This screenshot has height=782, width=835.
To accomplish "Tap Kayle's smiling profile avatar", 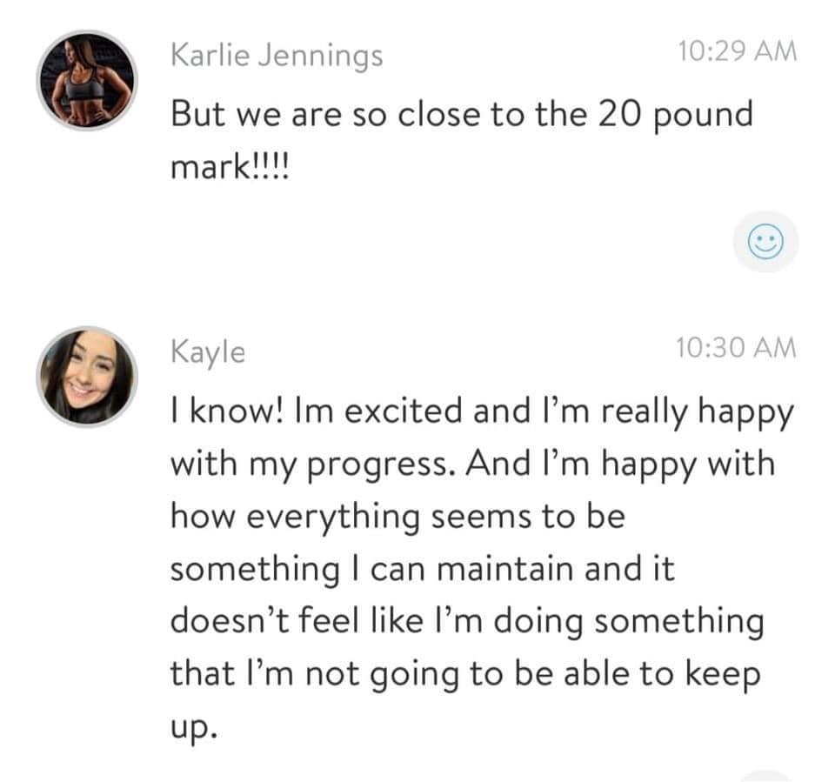I will pyautogui.click(x=87, y=377).
